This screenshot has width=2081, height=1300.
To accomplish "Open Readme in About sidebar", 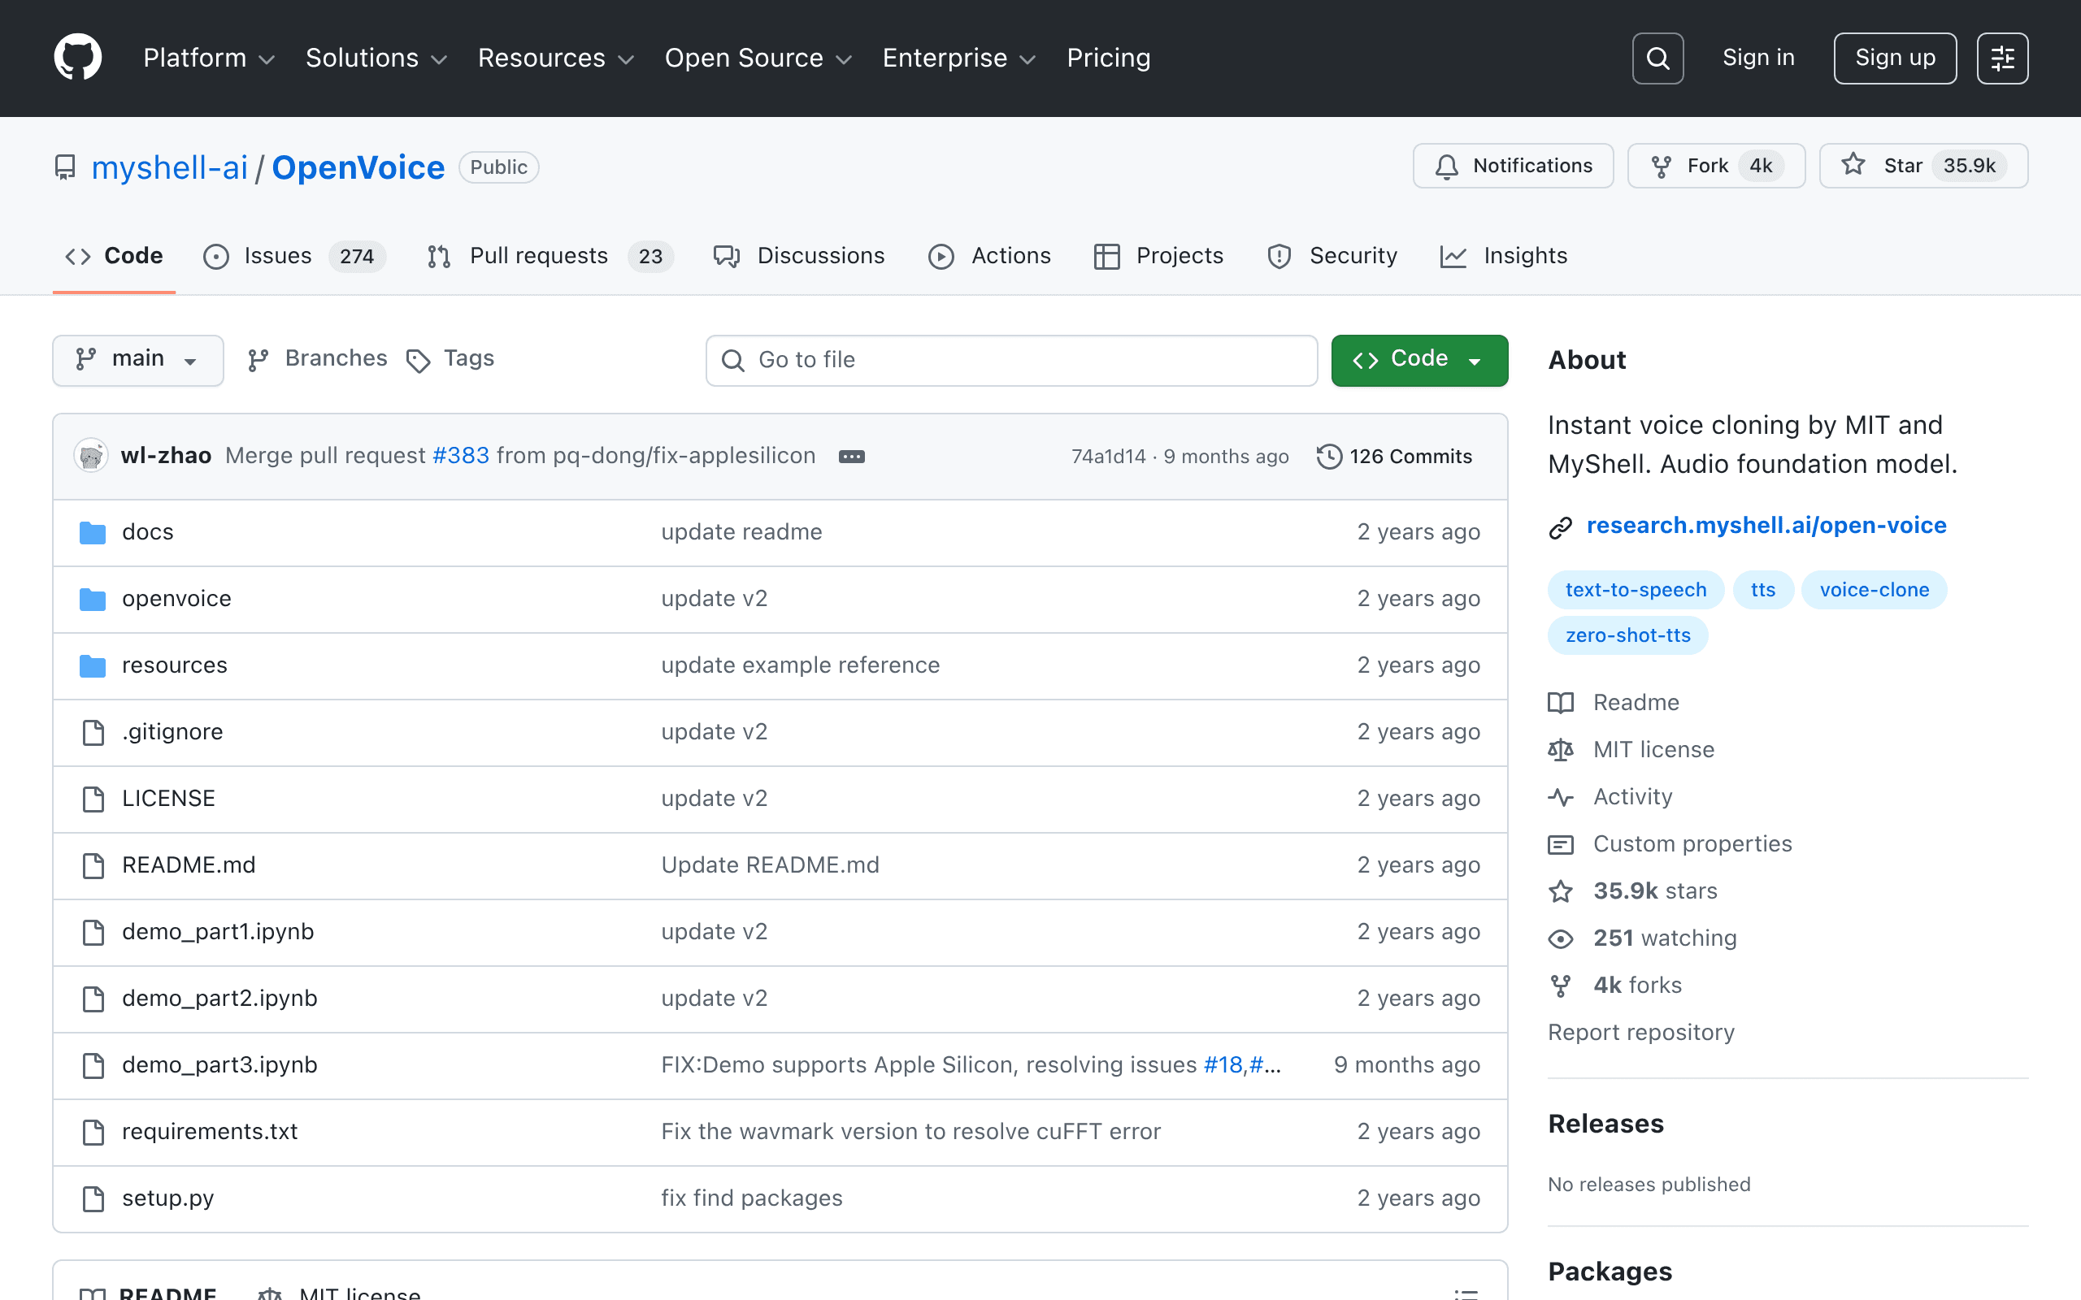I will pos(1614,703).
